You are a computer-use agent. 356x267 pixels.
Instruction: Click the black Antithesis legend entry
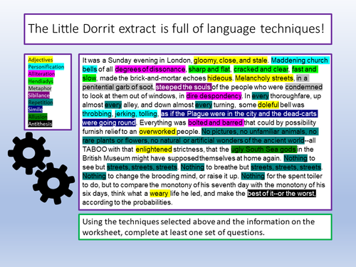[x=40, y=124]
